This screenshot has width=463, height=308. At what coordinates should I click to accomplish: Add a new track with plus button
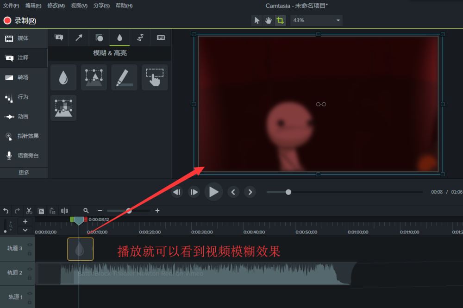point(25,221)
